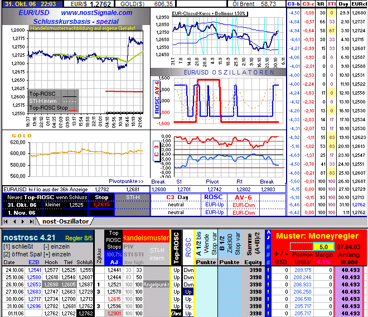The width and height of the screenshot is (368, 317).
Task: Click the AV-6 red column heading
Action: click(243, 197)
